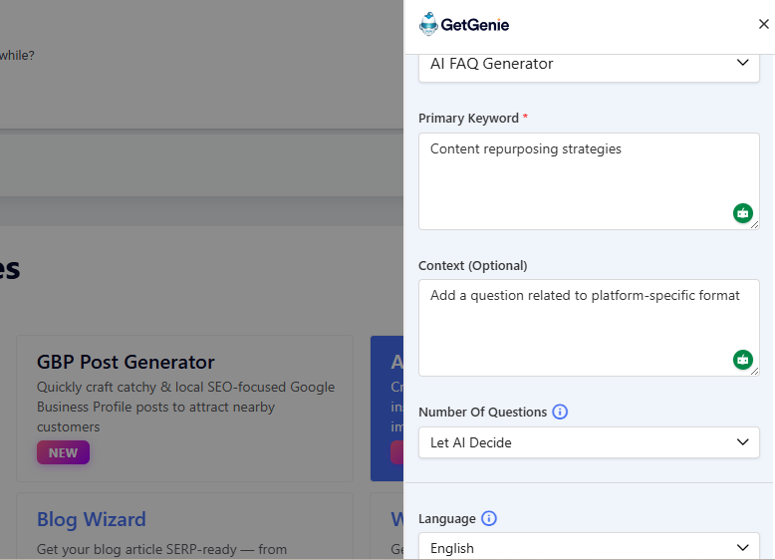Click the Primary Keyword field resize handle

pyautogui.click(x=755, y=225)
